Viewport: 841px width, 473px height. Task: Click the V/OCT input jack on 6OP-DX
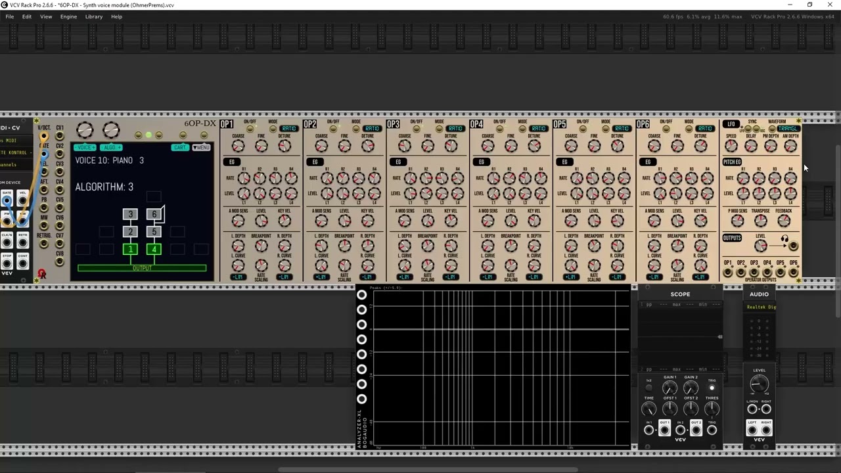[44, 137]
